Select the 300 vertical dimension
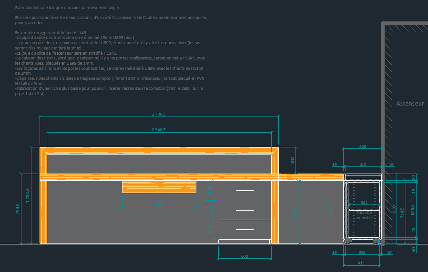Viewport: 428px width, 272px height. click(293, 160)
